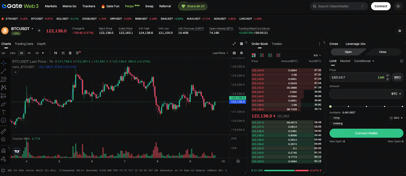Open order book three-dot options menu
This screenshot has width=406, height=176.
[319, 44]
